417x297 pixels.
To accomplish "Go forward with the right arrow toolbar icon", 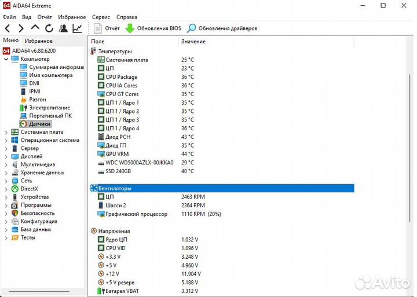I will pyautogui.click(x=21, y=28).
